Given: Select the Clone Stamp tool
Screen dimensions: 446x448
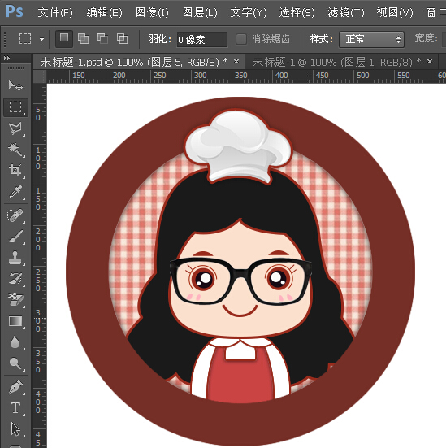Looking at the screenshot, I should tap(15, 258).
